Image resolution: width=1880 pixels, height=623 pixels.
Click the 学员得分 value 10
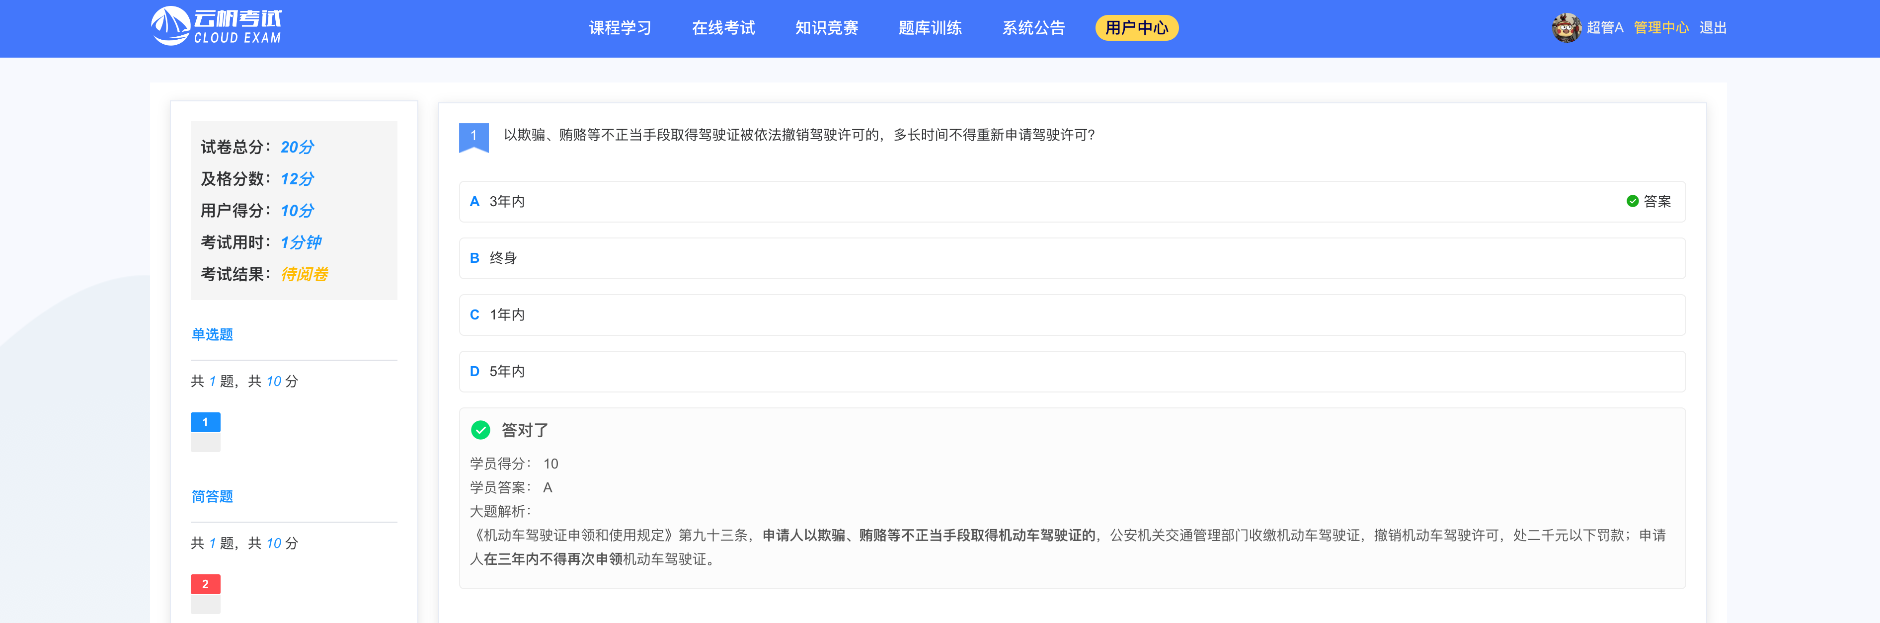point(551,464)
